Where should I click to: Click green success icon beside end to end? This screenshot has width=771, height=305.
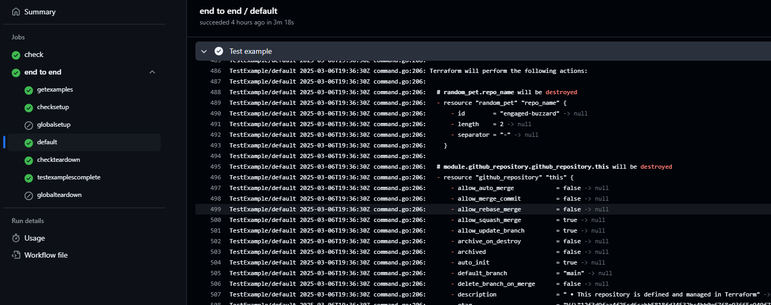tap(16, 72)
